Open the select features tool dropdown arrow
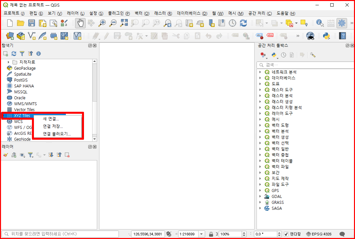This screenshot has width=355, height=239. (x=267, y=23)
